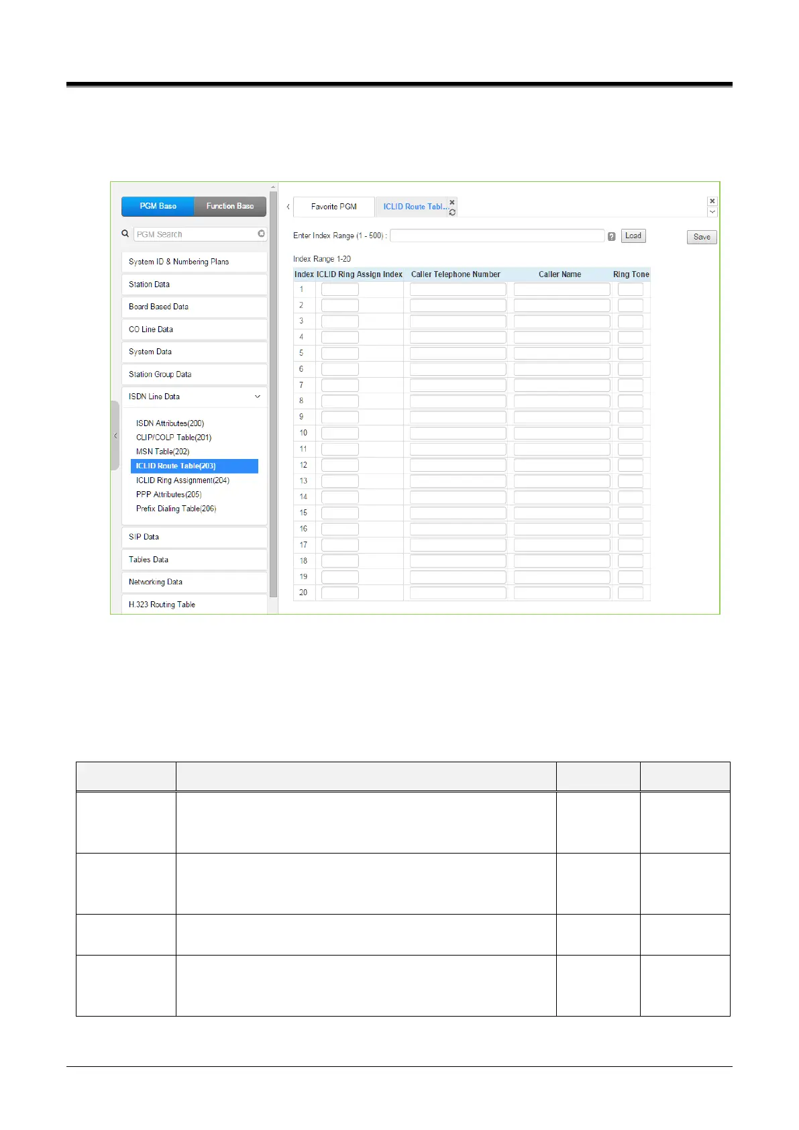Click ICLID Ring Assign Index field row 1
The height and width of the screenshot is (1130, 799).
[340, 289]
